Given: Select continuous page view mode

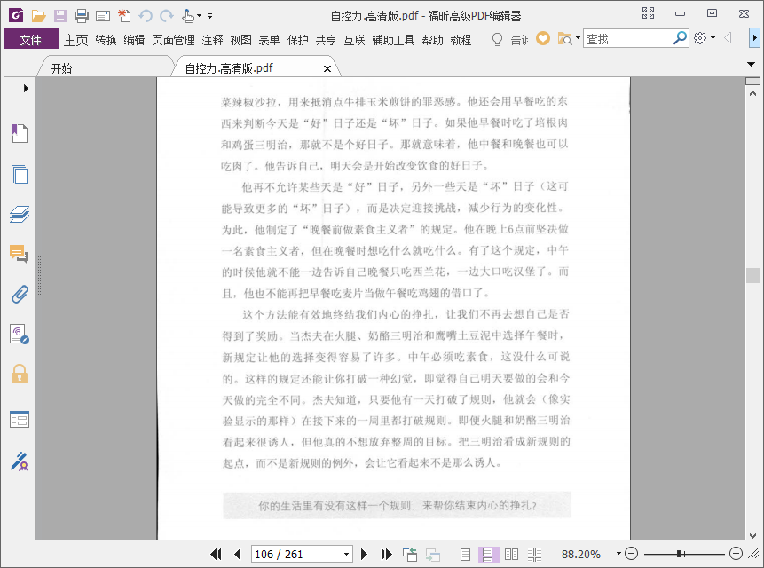Looking at the screenshot, I should pos(488,554).
